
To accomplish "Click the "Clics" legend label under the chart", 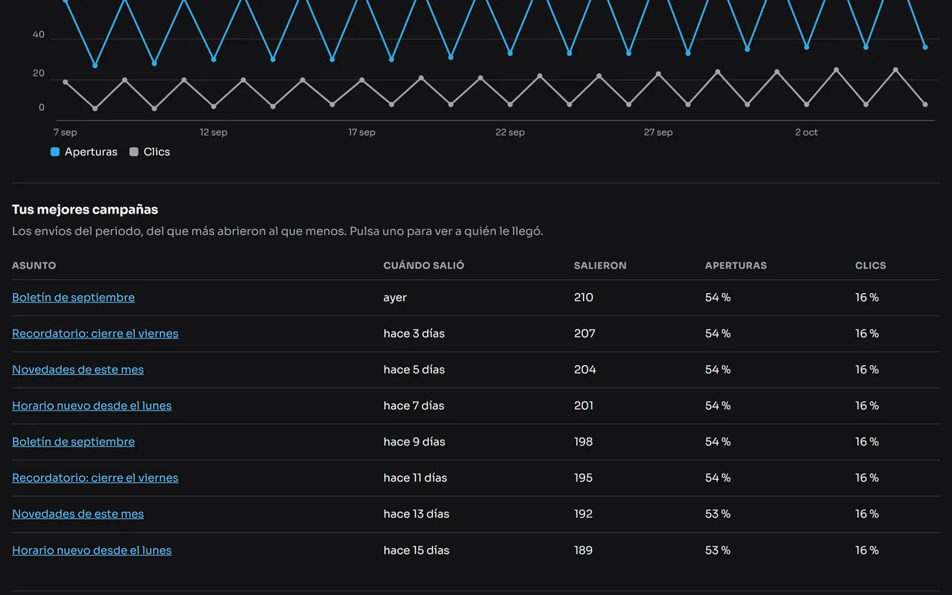I will [157, 152].
